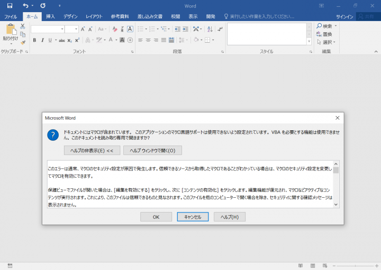Toggle Underline formatting
The image size is (381, 270).
click(50, 40)
